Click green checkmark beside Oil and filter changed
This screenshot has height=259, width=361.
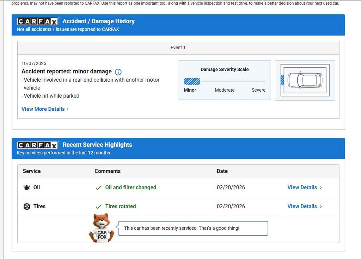(99, 187)
